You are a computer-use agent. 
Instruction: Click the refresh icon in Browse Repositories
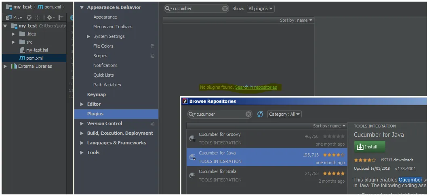[x=260, y=114]
